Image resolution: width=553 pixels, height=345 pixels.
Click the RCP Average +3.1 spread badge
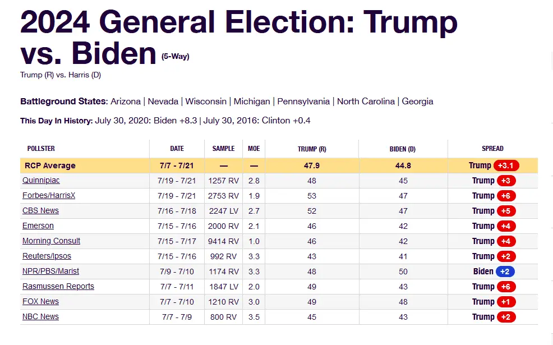506,166
